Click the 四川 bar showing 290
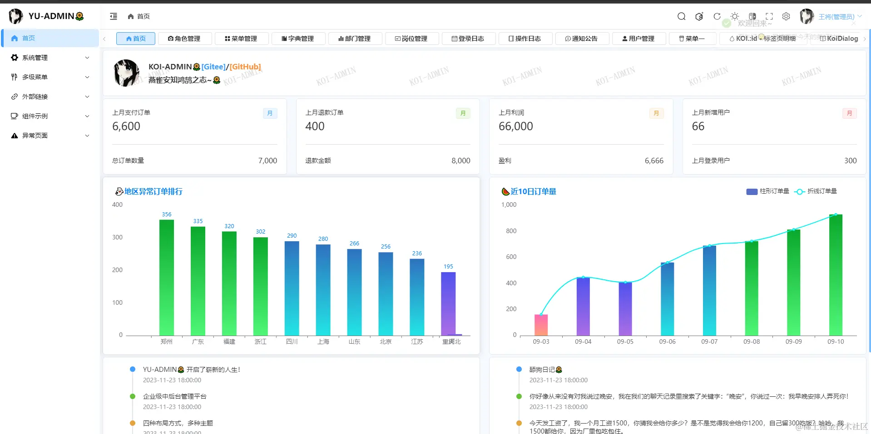Image resolution: width=871 pixels, height=434 pixels. tap(292, 288)
